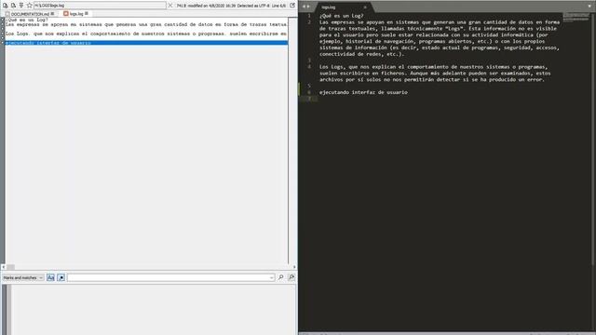The height and width of the screenshot is (335, 596).
Task: Click the file path field showing logs.log
Action: click(100, 6)
